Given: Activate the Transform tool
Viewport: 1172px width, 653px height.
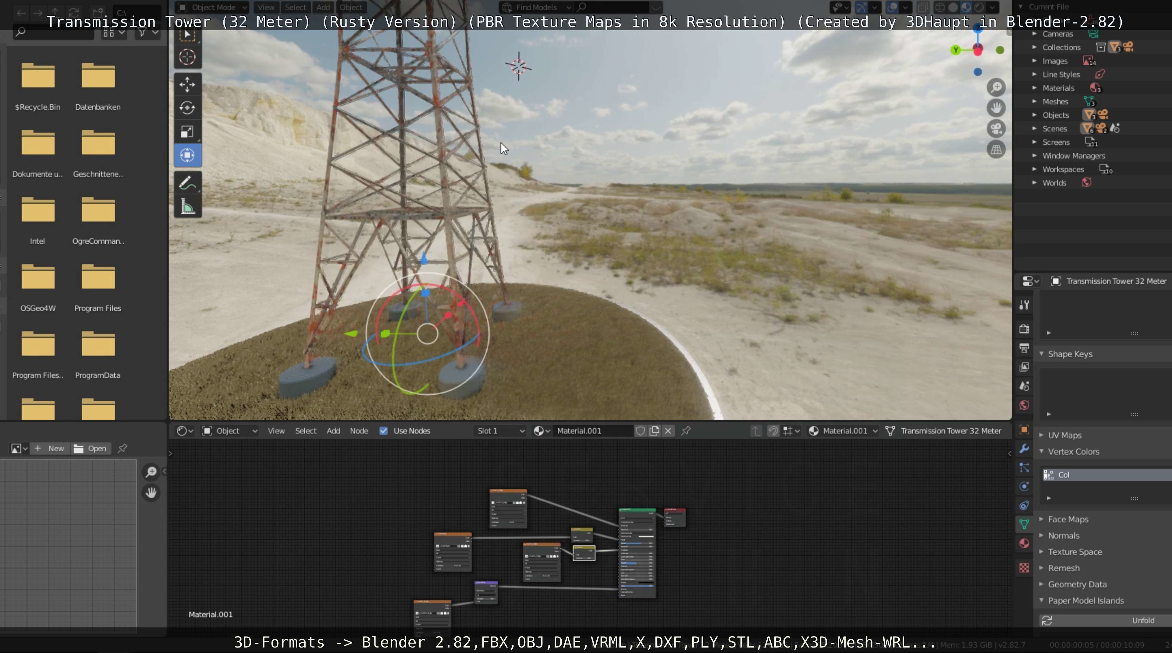Looking at the screenshot, I should pyautogui.click(x=187, y=156).
